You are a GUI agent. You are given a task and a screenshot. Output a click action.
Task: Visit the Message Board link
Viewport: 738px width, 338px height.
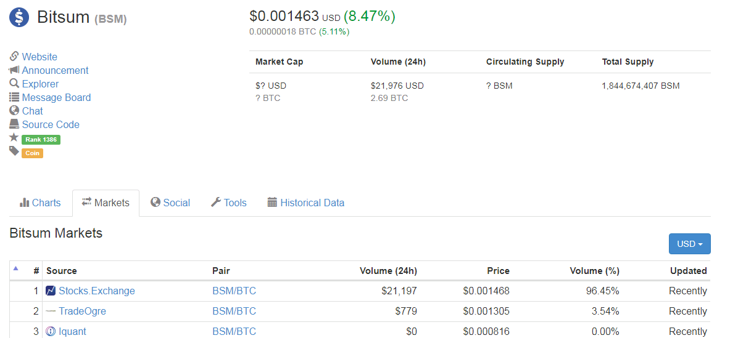56,97
